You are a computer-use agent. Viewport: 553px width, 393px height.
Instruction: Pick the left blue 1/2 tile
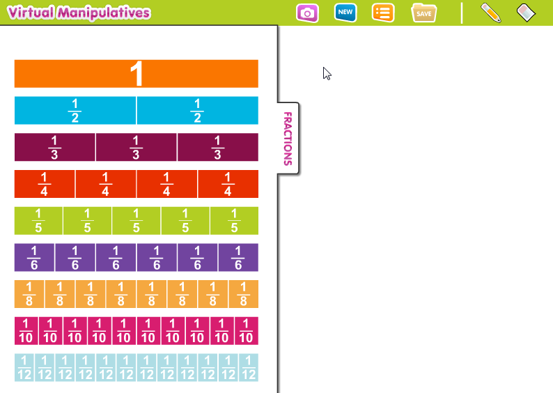(x=75, y=110)
